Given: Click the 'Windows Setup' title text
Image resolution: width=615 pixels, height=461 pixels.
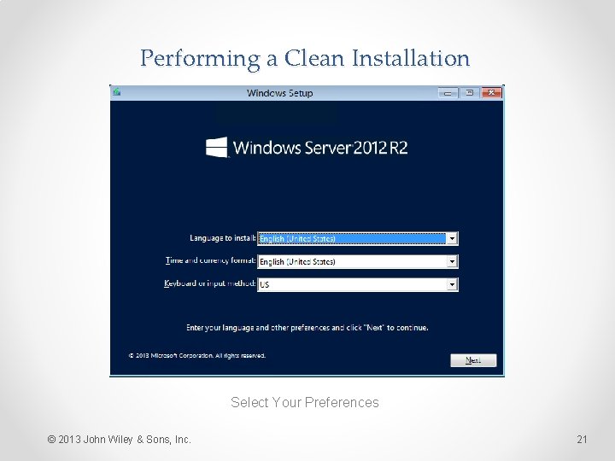Looking at the screenshot, I should click(279, 93).
